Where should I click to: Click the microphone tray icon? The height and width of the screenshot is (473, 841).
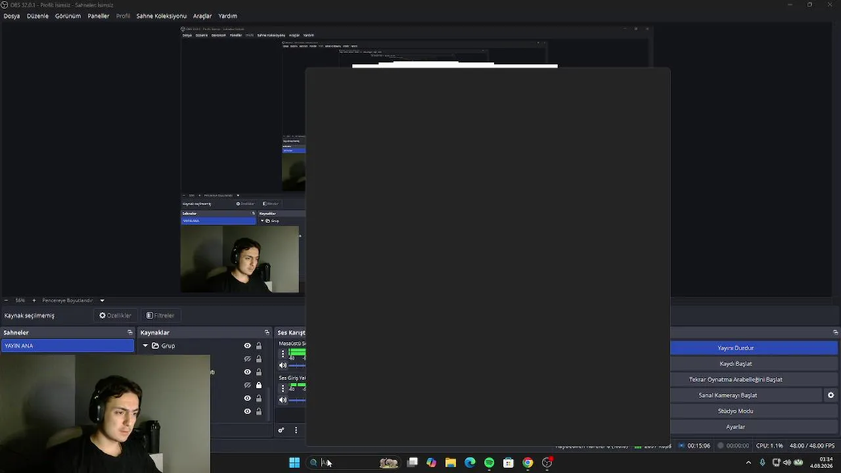coord(762,462)
